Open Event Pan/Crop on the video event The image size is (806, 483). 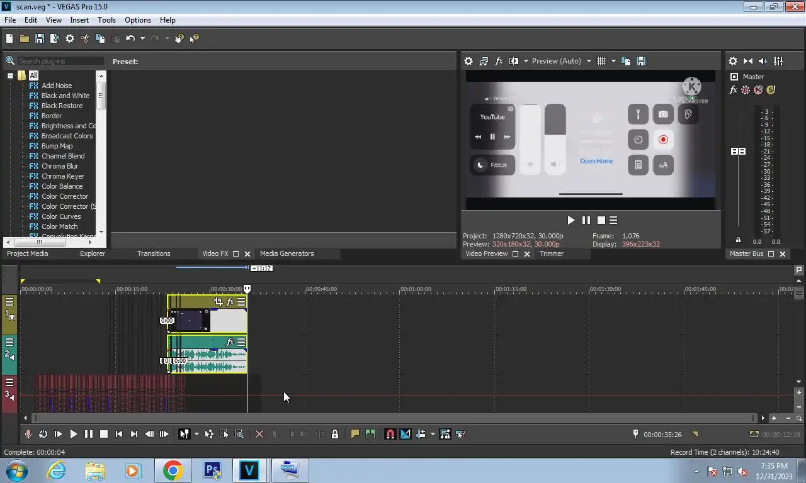(218, 302)
